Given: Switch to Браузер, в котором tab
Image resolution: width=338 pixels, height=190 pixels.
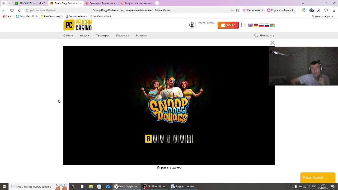Looking at the screenshot, I should pyautogui.click(x=136, y=3).
